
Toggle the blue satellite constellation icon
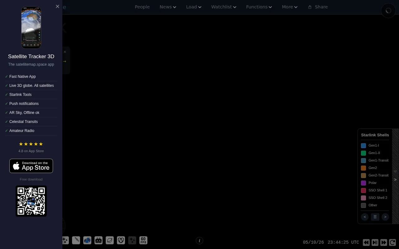click(x=87, y=240)
